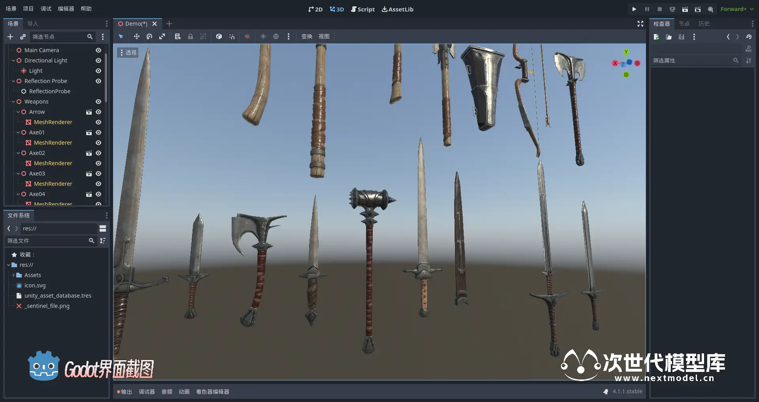Select the Move mode tool in viewport toolbar
Screen dimensions: 759x402
pyautogui.click(x=136, y=36)
